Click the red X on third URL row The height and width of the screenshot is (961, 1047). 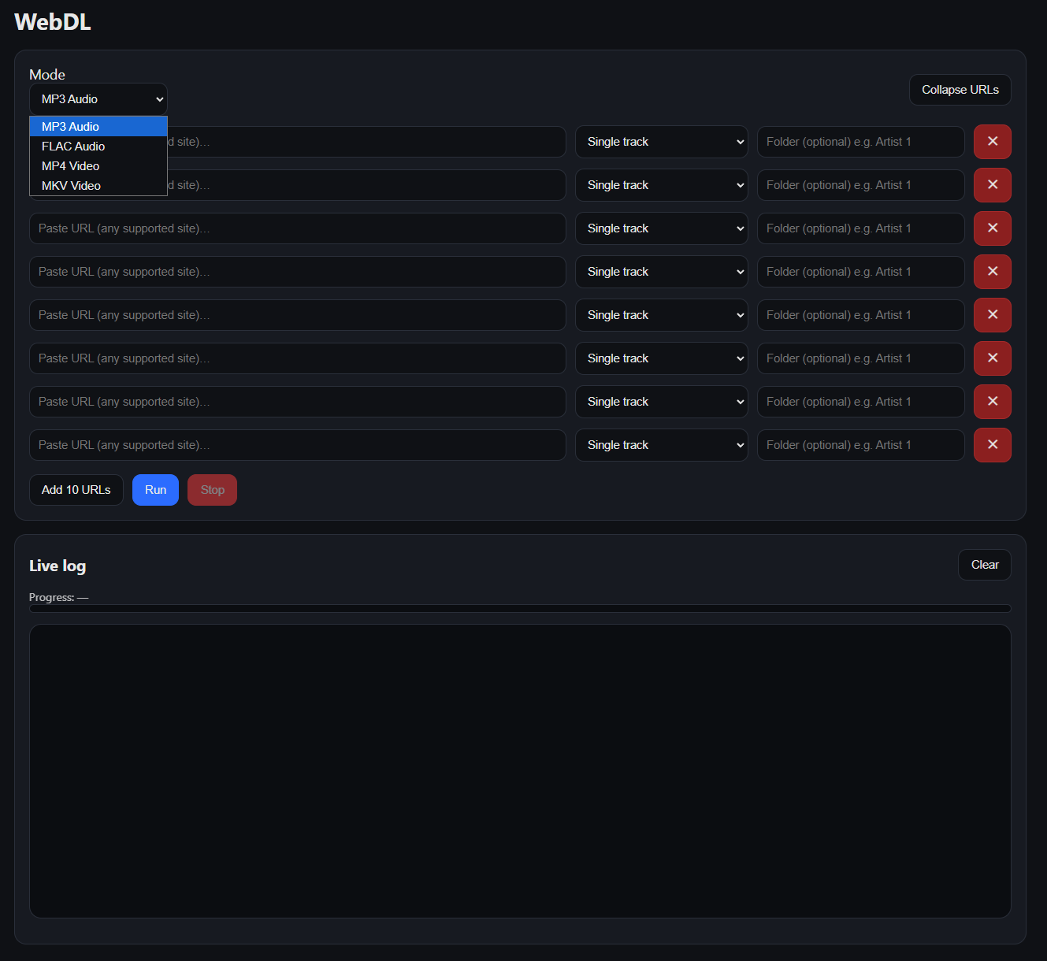click(992, 228)
